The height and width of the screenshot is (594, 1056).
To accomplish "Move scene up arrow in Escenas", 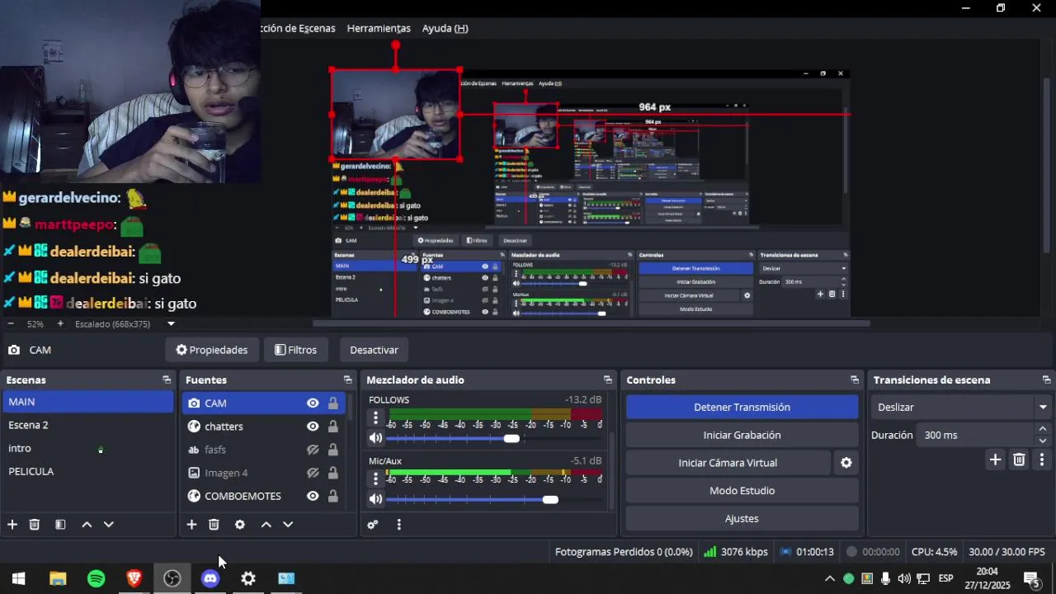I will pos(87,525).
